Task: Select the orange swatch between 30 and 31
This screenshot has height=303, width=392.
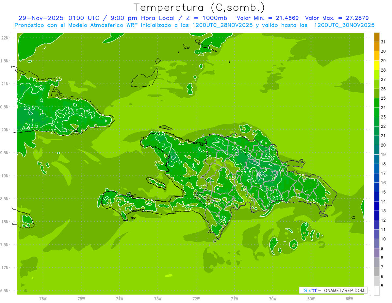Action: (377, 47)
